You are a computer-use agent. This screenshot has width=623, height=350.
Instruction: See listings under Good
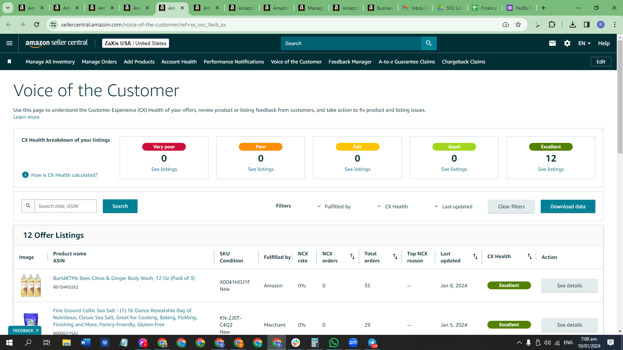point(454,169)
